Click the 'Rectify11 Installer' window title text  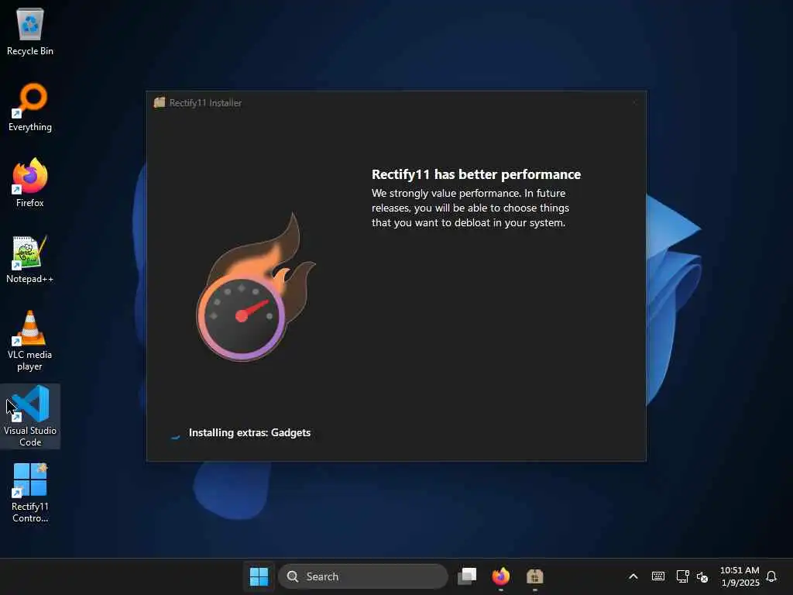[x=205, y=103]
